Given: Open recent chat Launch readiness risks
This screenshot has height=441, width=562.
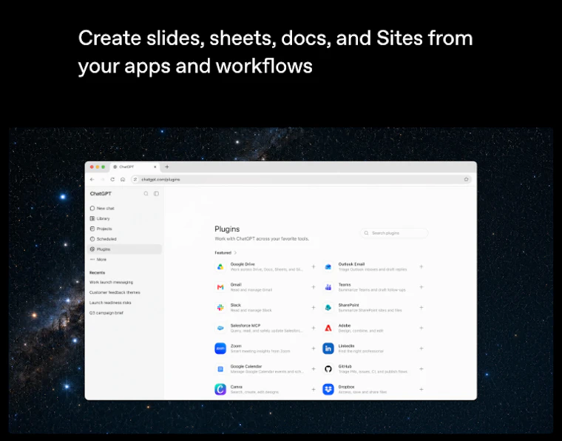Looking at the screenshot, I should pyautogui.click(x=110, y=303).
